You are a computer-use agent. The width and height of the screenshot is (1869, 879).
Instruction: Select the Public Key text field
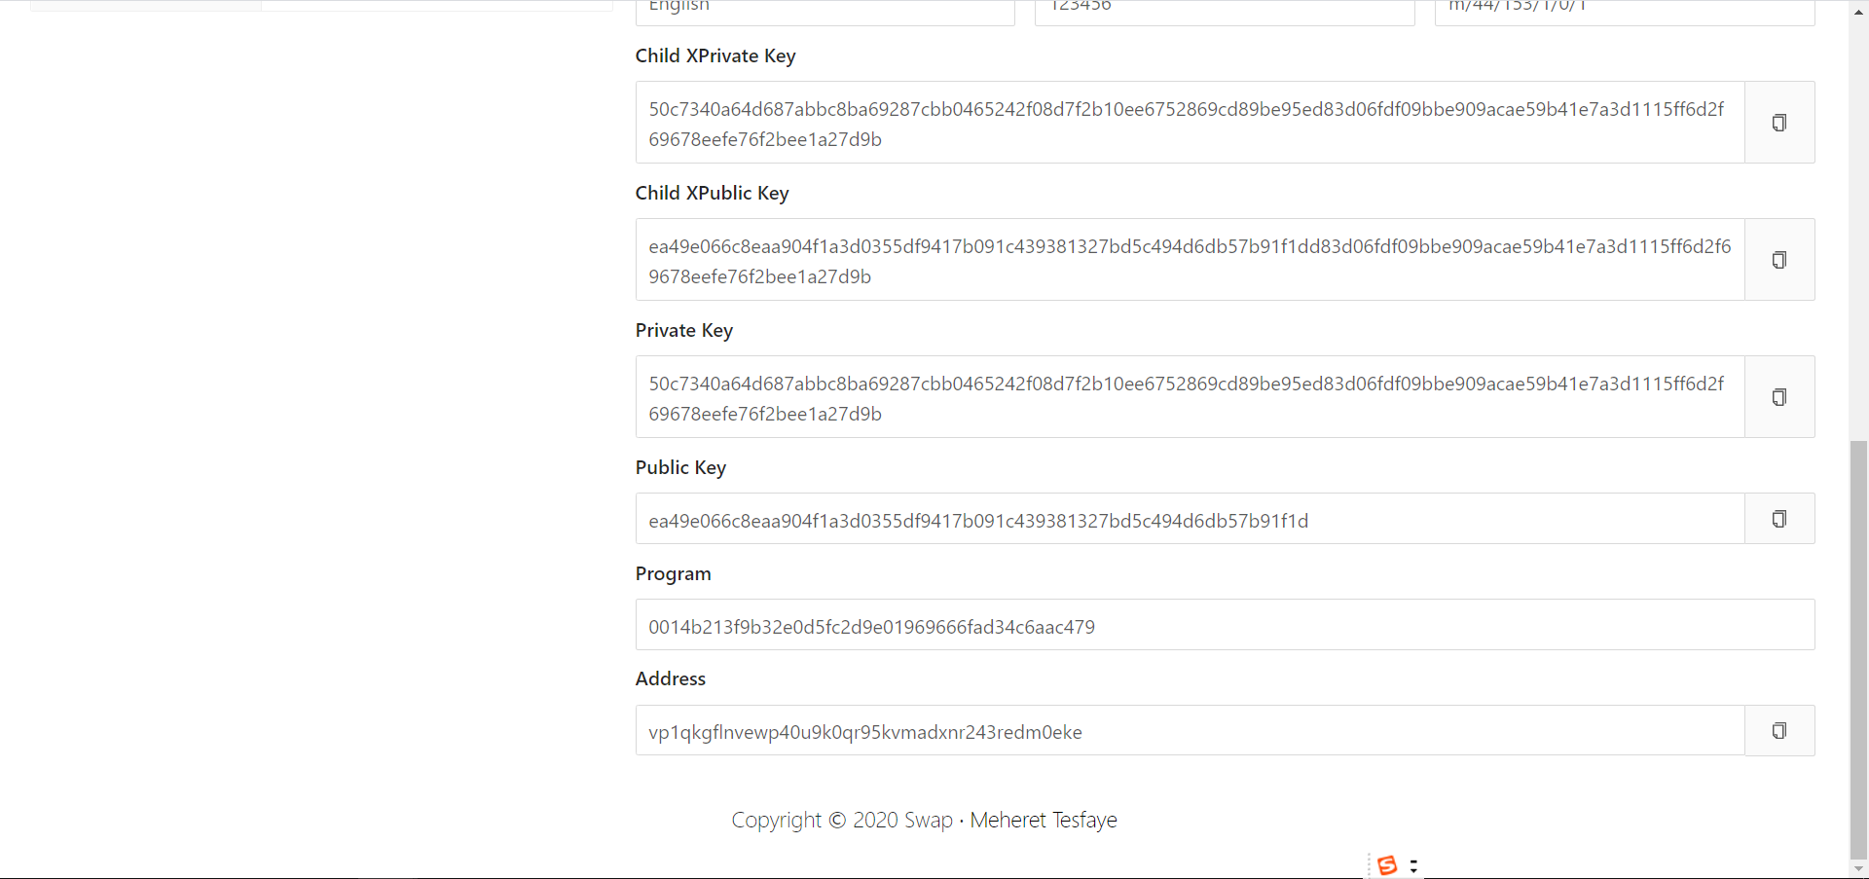[1190, 519]
